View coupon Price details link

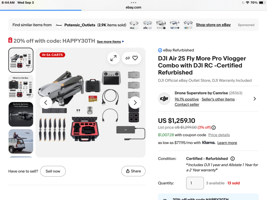(219, 135)
